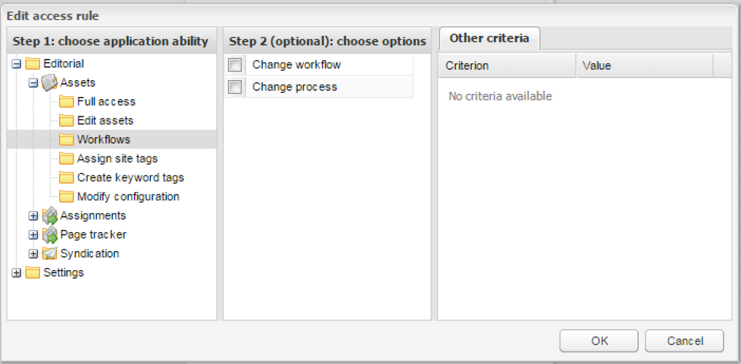Click the Editorial folder icon
Screen dimensions: 741x364
(x=33, y=63)
